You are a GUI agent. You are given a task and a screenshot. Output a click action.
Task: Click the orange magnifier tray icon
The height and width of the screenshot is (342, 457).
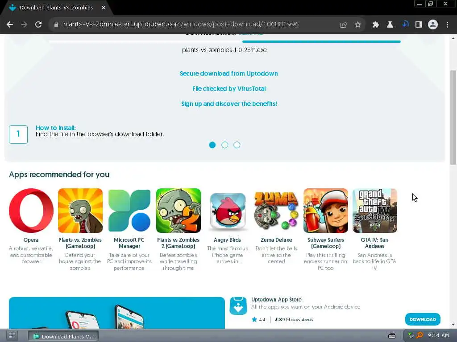(x=420, y=336)
